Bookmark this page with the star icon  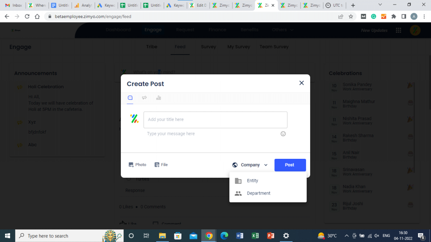tap(351, 16)
